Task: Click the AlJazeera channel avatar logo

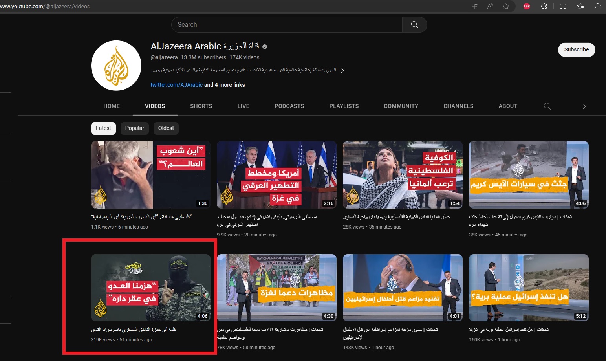Action: (116, 66)
